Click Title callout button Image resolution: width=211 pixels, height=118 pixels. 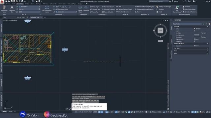point(119,7)
